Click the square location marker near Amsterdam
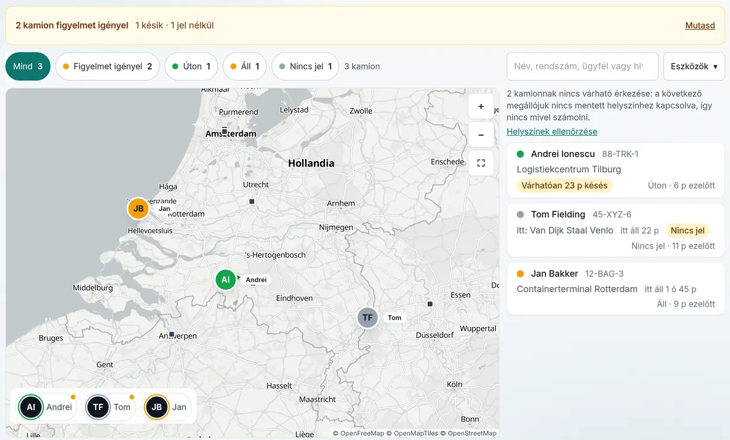Image resolution: width=730 pixels, height=440 pixels. (224, 130)
